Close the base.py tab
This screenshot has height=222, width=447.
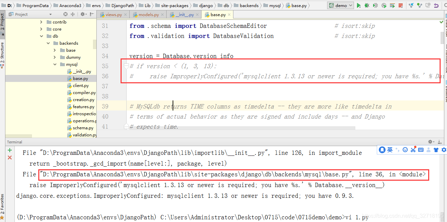pyautogui.click(x=229, y=14)
